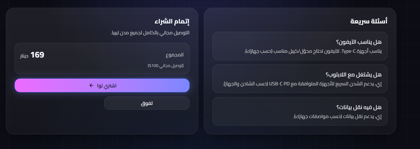The height and width of the screenshot is (149, 420).
Task: Click the (توصيل مجاني 100%) note
Action: coord(166,66)
